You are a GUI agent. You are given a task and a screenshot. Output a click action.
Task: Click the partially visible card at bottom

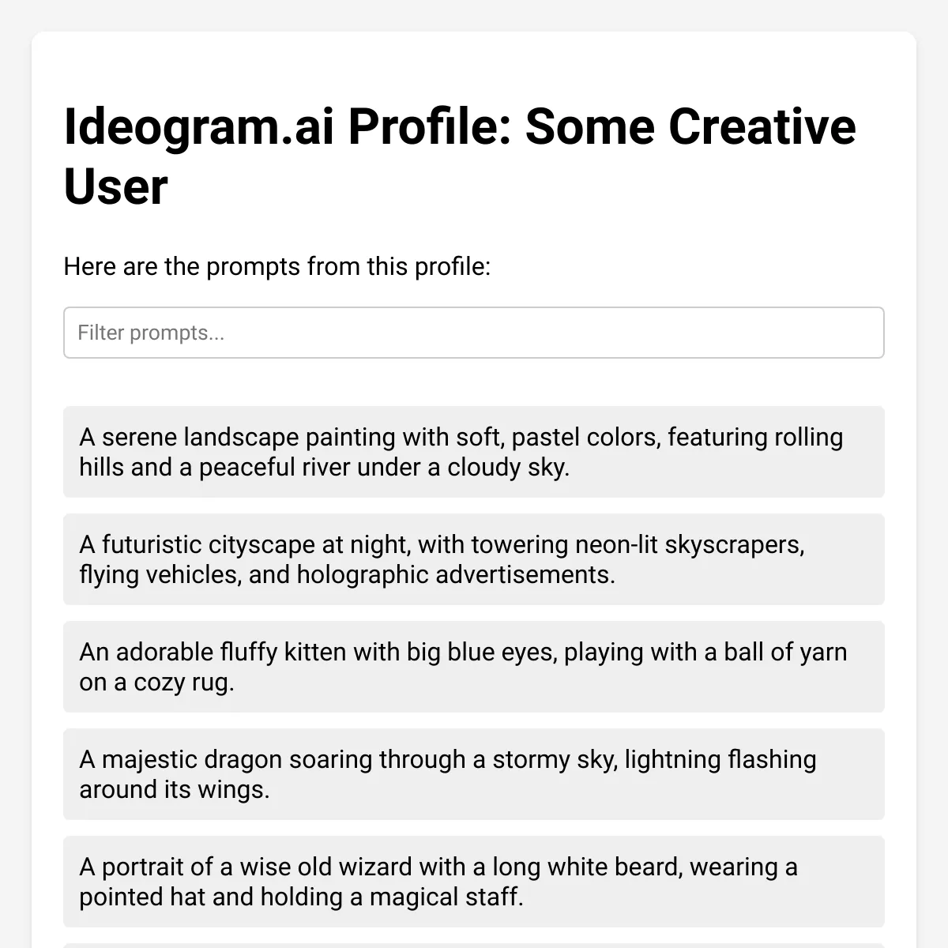tap(473, 946)
